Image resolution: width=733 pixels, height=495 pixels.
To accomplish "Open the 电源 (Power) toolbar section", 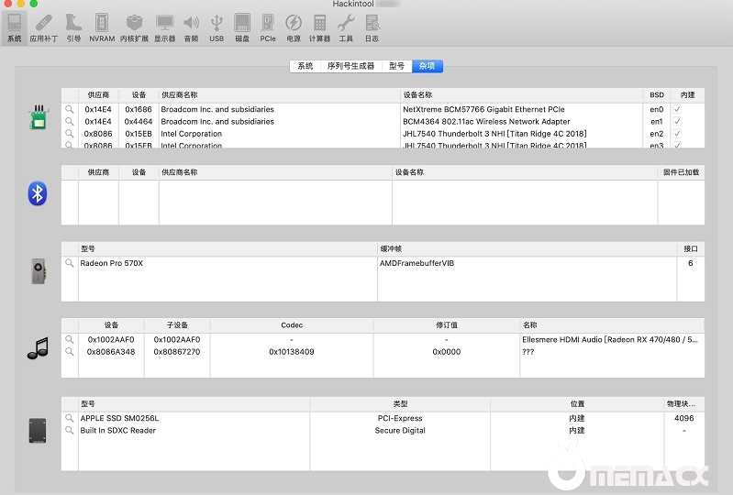I will [x=294, y=27].
